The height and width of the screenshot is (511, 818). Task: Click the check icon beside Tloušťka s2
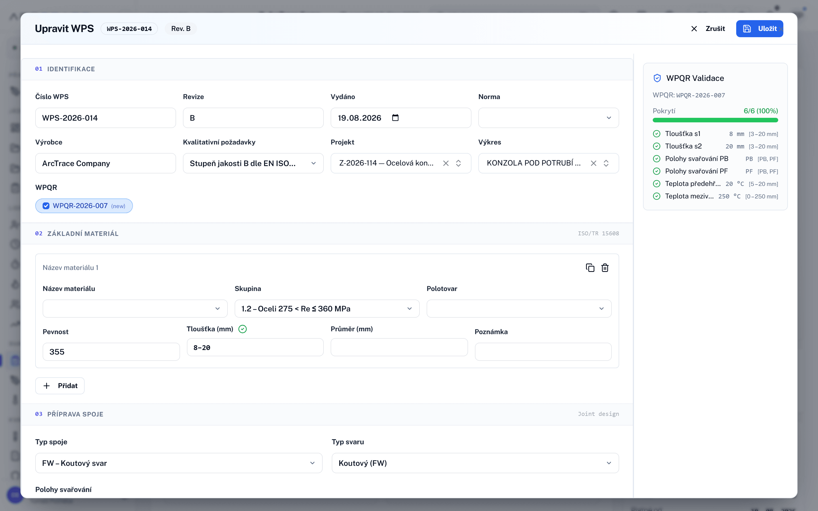[x=656, y=146]
